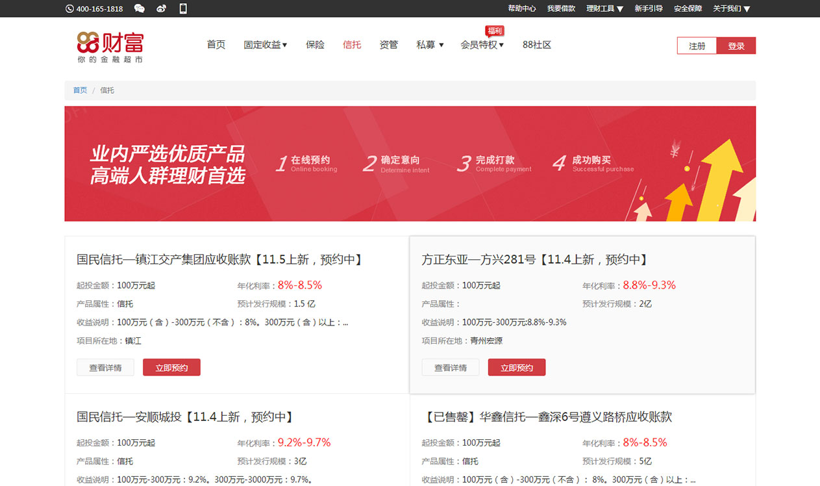The width and height of the screenshot is (820, 486).
Task: Click the 信托 breadcrumb text
Action: click(107, 90)
